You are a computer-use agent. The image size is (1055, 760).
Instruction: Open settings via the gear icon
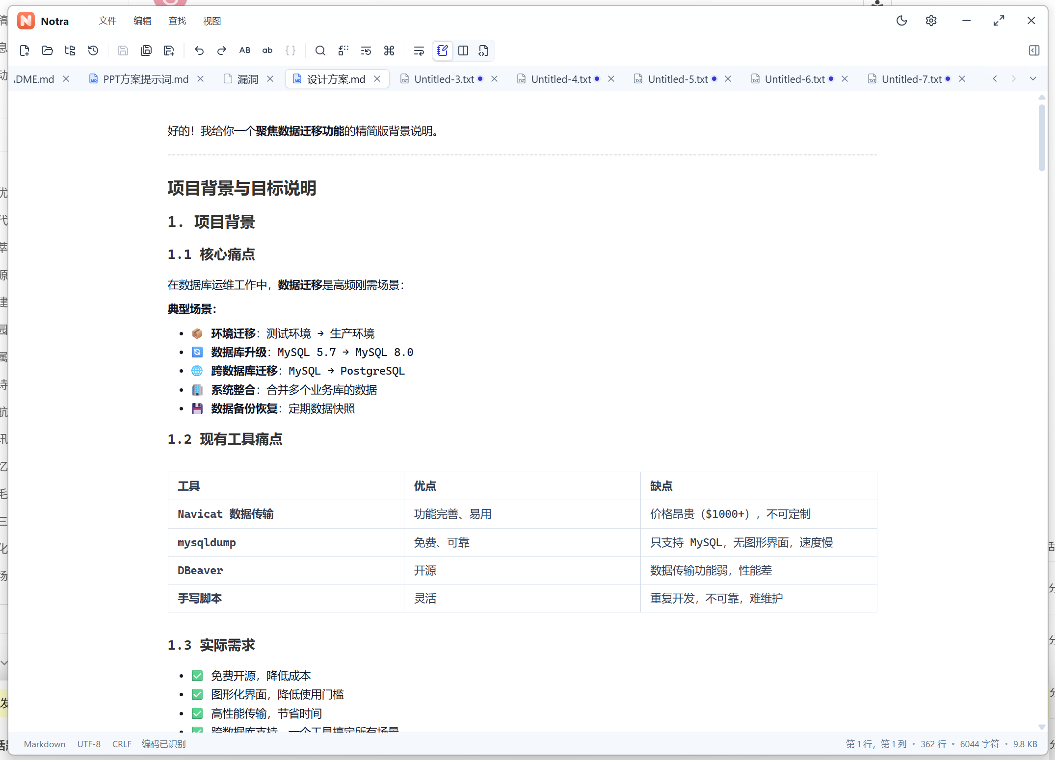point(931,21)
